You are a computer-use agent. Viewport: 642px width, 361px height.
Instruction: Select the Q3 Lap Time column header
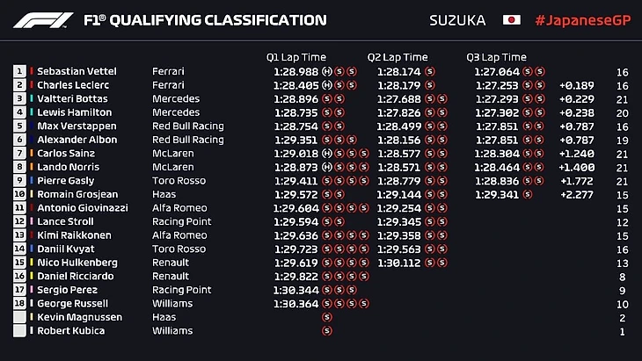(x=496, y=57)
